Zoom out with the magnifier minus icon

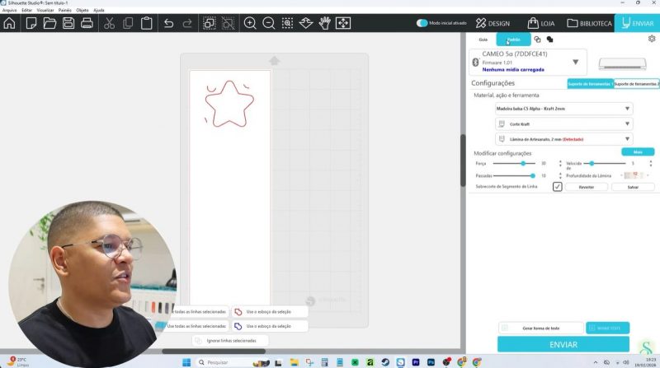pyautogui.click(x=269, y=23)
